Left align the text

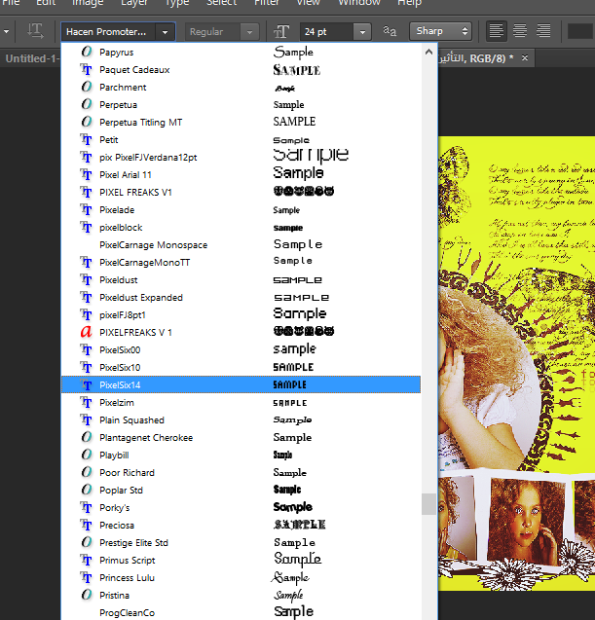tap(498, 31)
